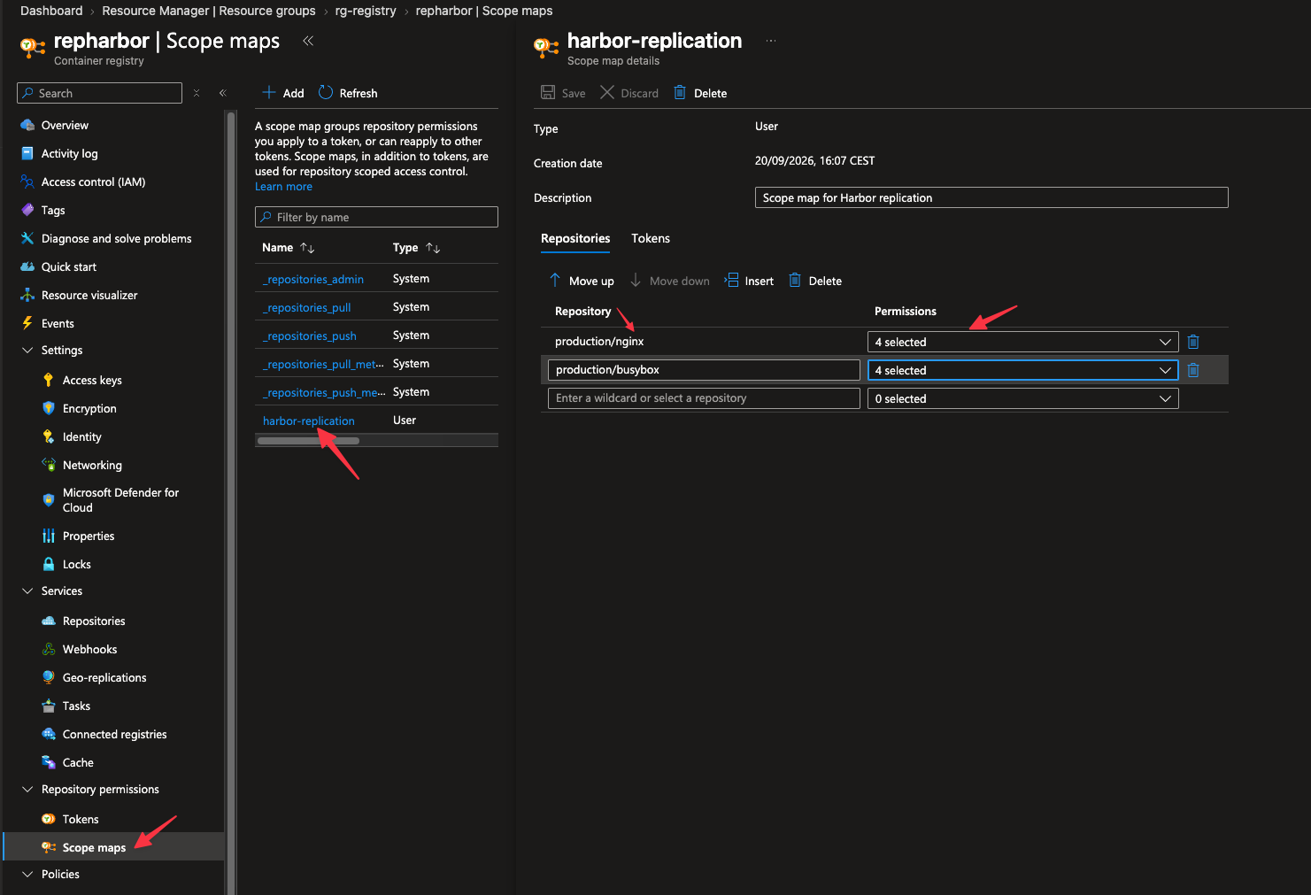Open _repositories_pull scope map

pyautogui.click(x=307, y=307)
